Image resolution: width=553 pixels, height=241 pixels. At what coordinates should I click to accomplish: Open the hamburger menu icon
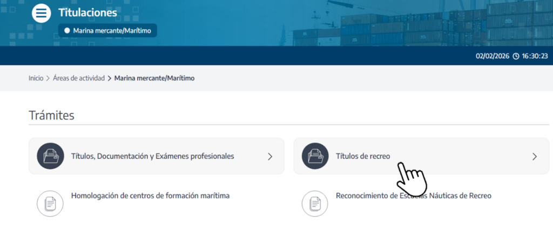click(42, 12)
